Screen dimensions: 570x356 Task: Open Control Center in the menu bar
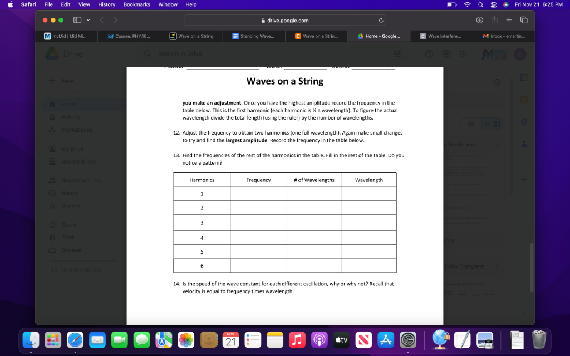[x=493, y=4]
